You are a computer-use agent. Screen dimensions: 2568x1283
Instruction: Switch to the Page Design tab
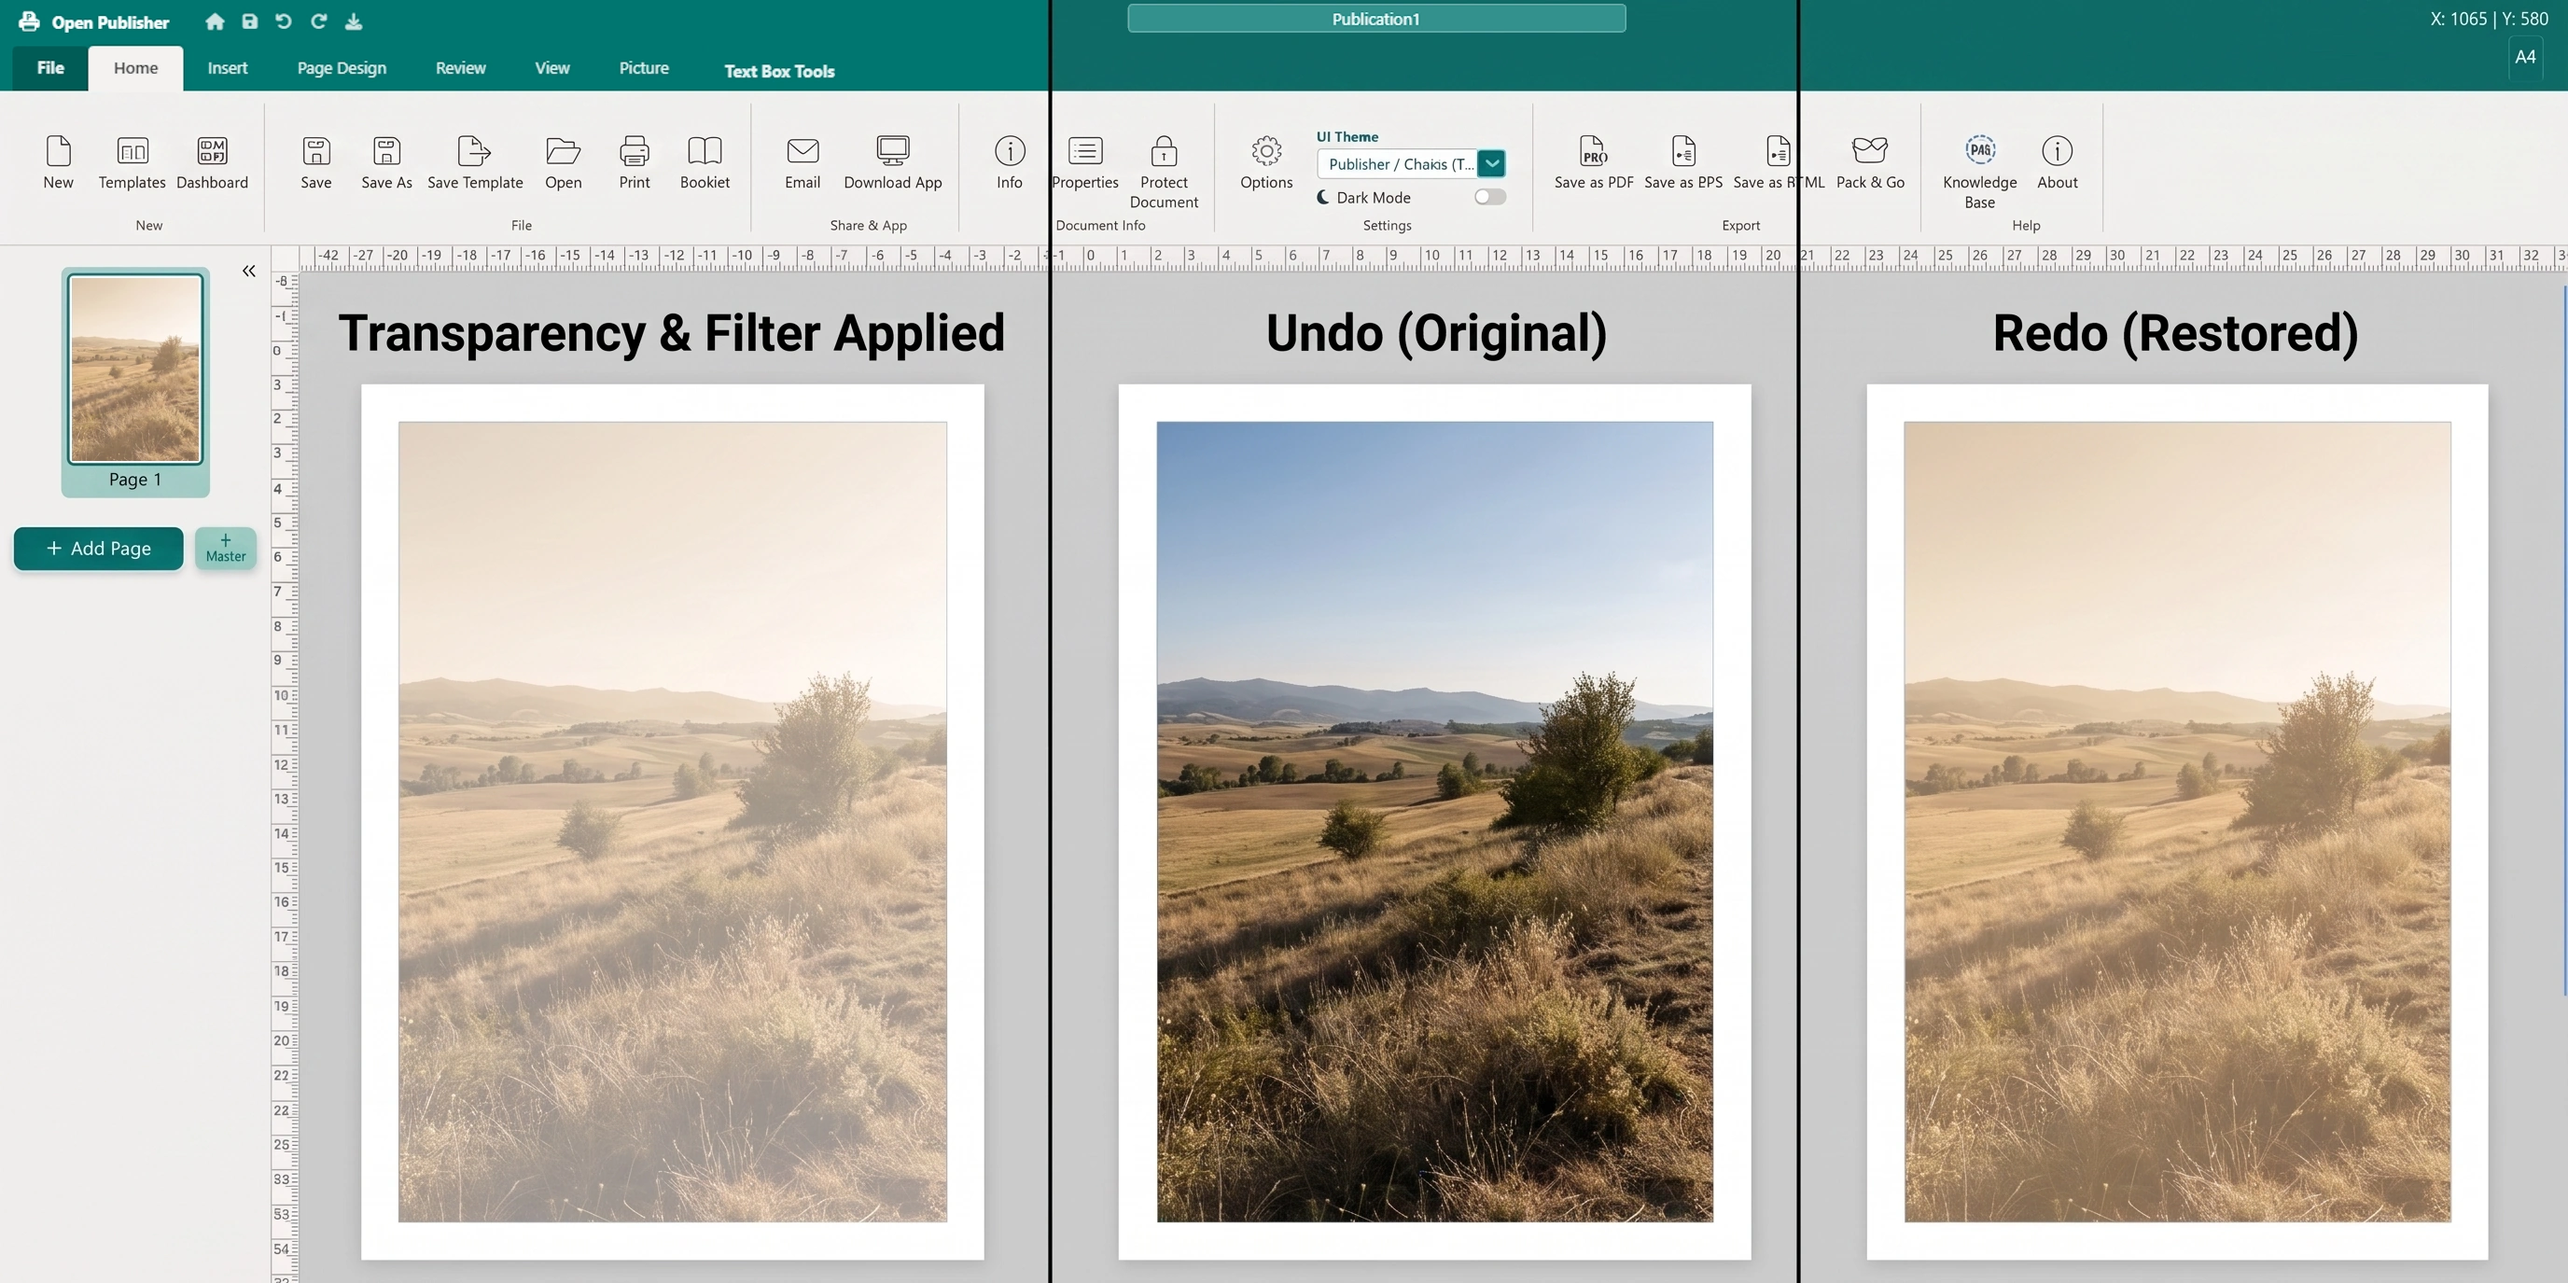[x=341, y=68]
